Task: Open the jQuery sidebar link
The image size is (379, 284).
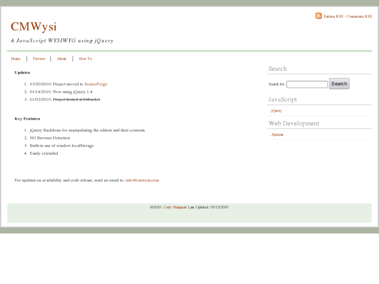Action: [276, 110]
